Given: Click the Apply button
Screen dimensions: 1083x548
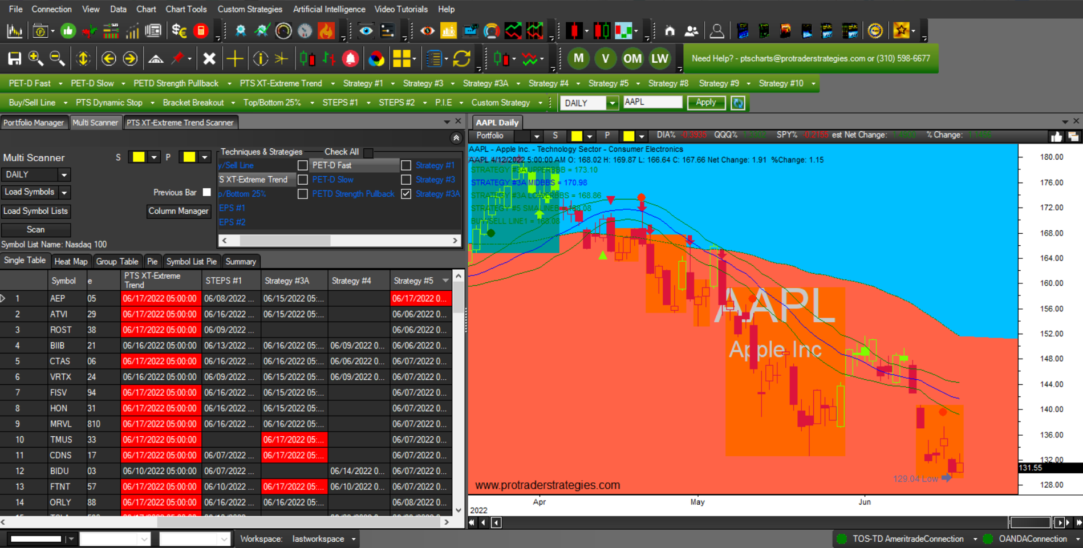Looking at the screenshot, I should point(706,103).
